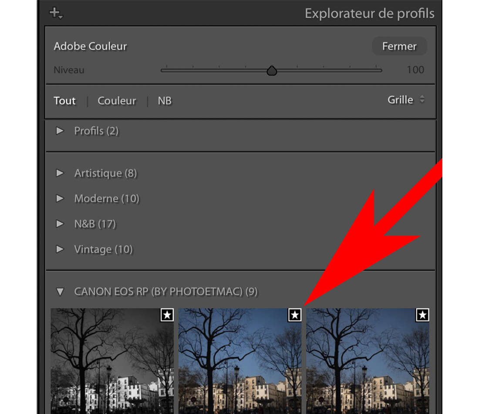
Task: Toggle favorite star on black-and-white profile thumbnail
Action: pos(167,315)
